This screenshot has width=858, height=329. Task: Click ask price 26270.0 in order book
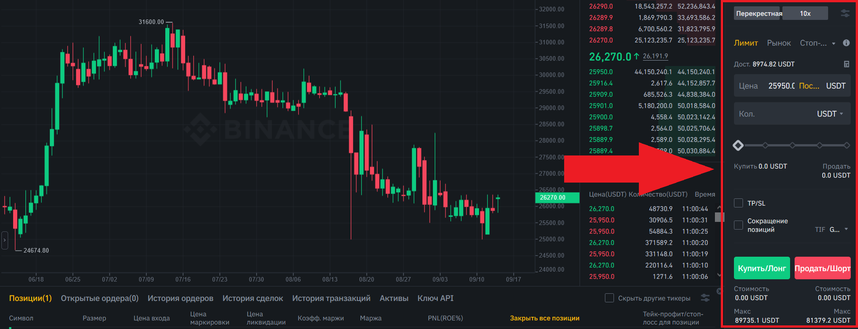pos(601,40)
